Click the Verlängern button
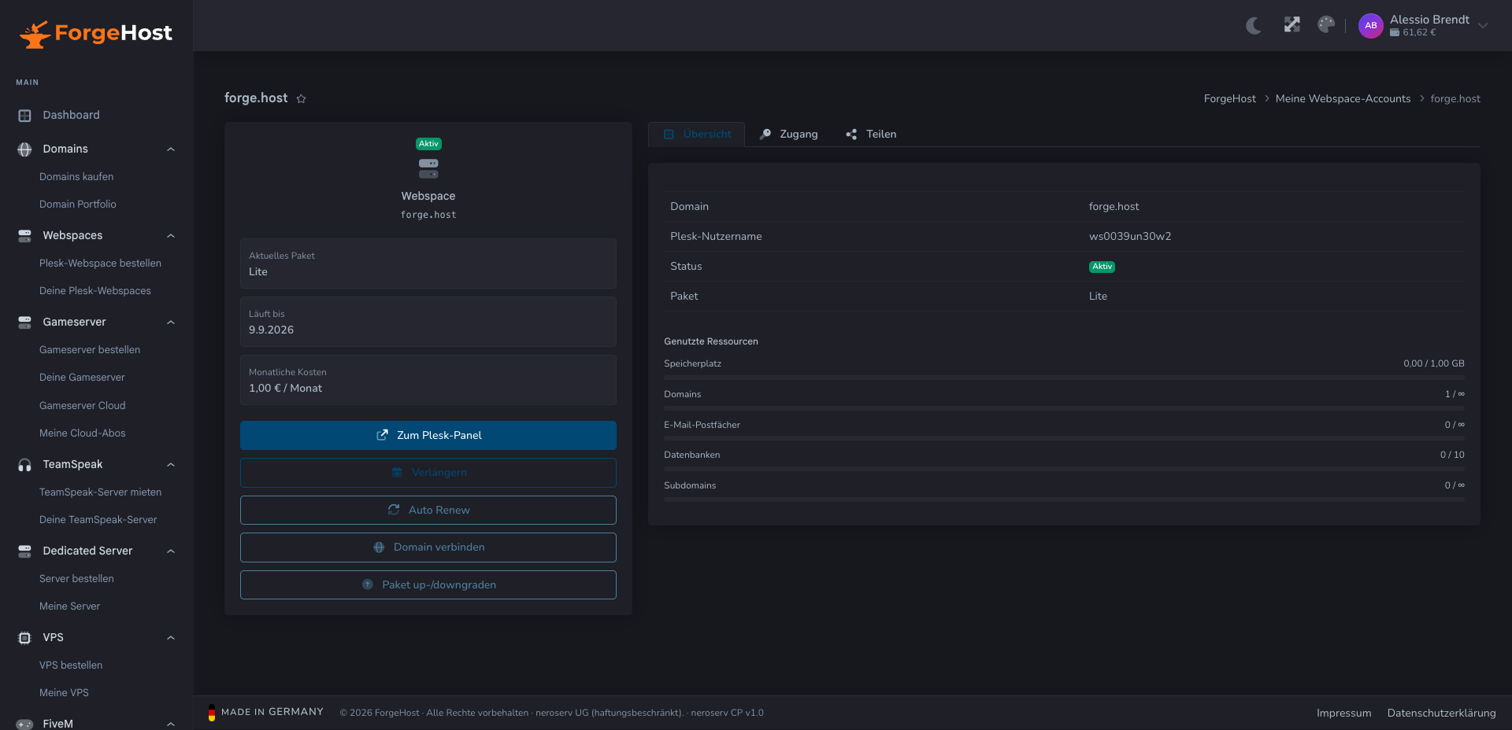Screen dimensions: 1512x730 point(428,473)
